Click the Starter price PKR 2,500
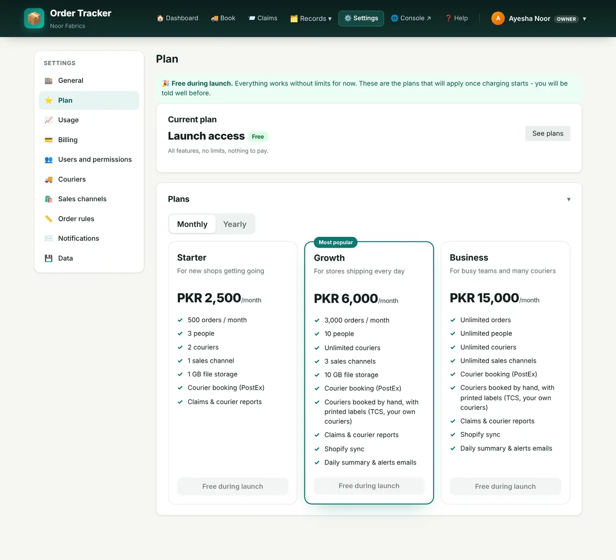This screenshot has height=560, width=616. pyautogui.click(x=209, y=298)
